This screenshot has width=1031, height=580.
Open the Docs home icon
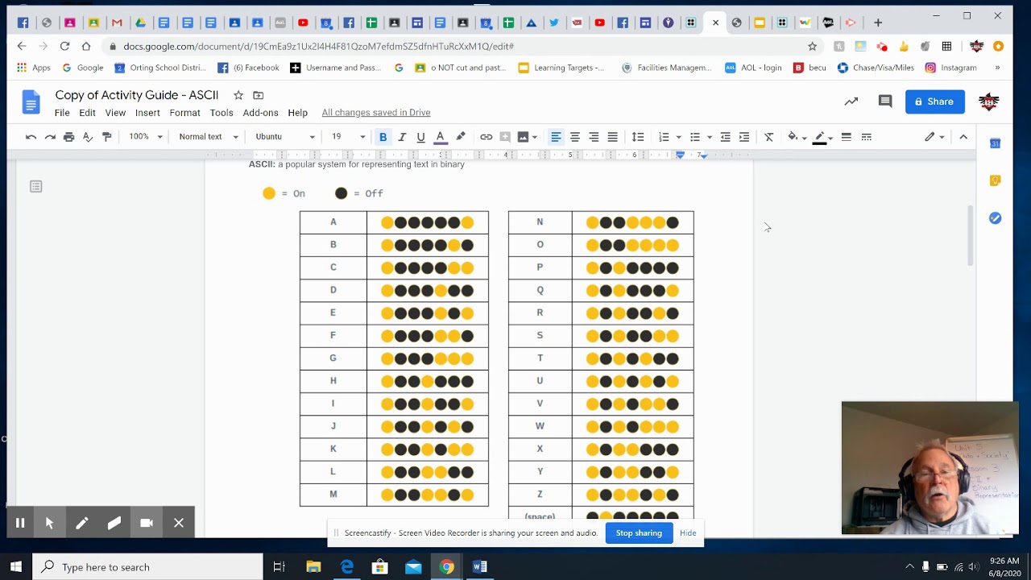[x=31, y=102]
